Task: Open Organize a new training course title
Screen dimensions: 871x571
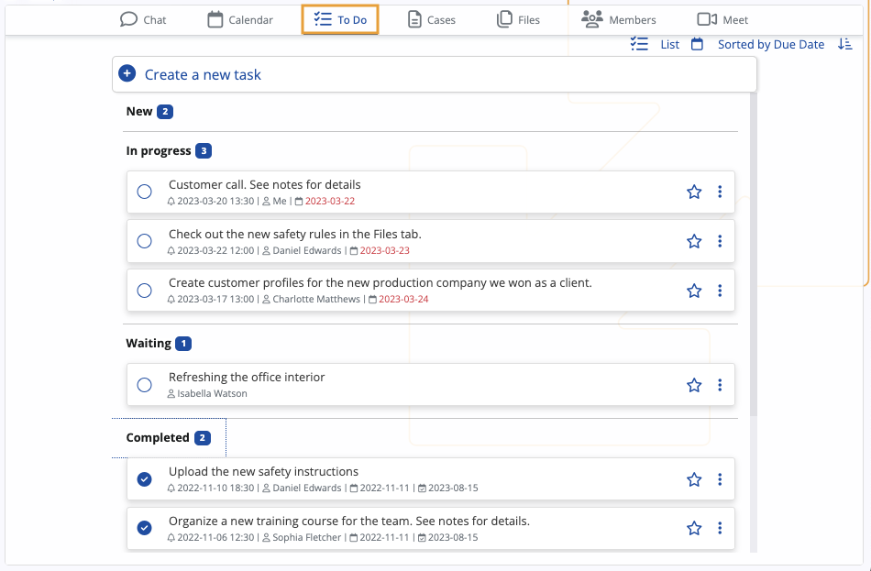Action: click(348, 521)
